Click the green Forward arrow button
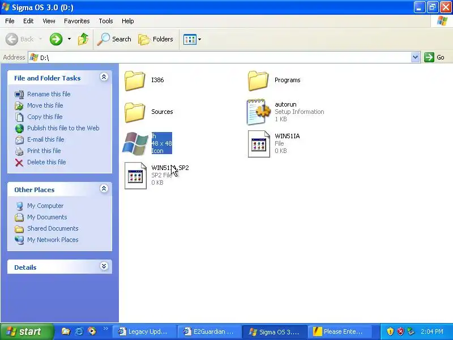The width and height of the screenshot is (453, 340). coord(56,39)
